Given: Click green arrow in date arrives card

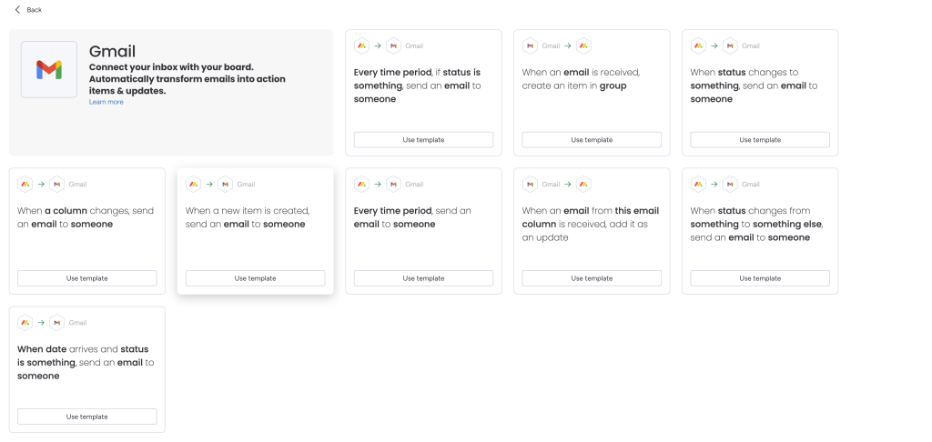Looking at the screenshot, I should [41, 323].
